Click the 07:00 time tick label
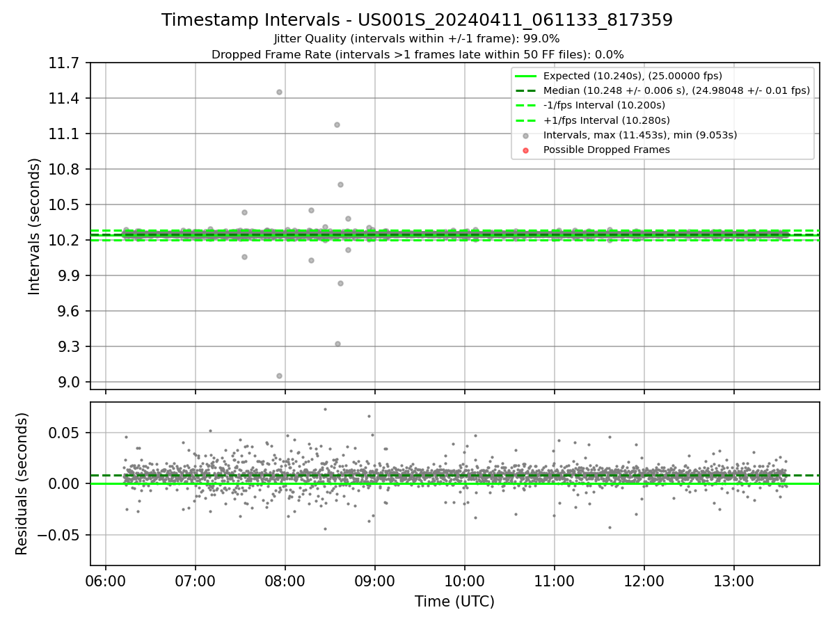The width and height of the screenshot is (835, 626). pyautogui.click(x=196, y=581)
